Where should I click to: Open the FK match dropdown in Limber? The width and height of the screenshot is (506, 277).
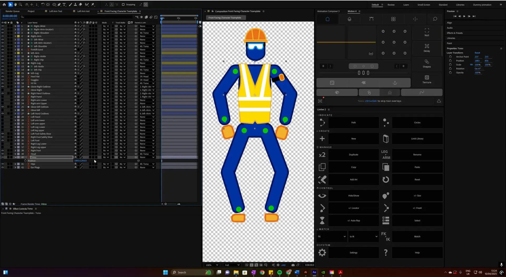pos(332,237)
